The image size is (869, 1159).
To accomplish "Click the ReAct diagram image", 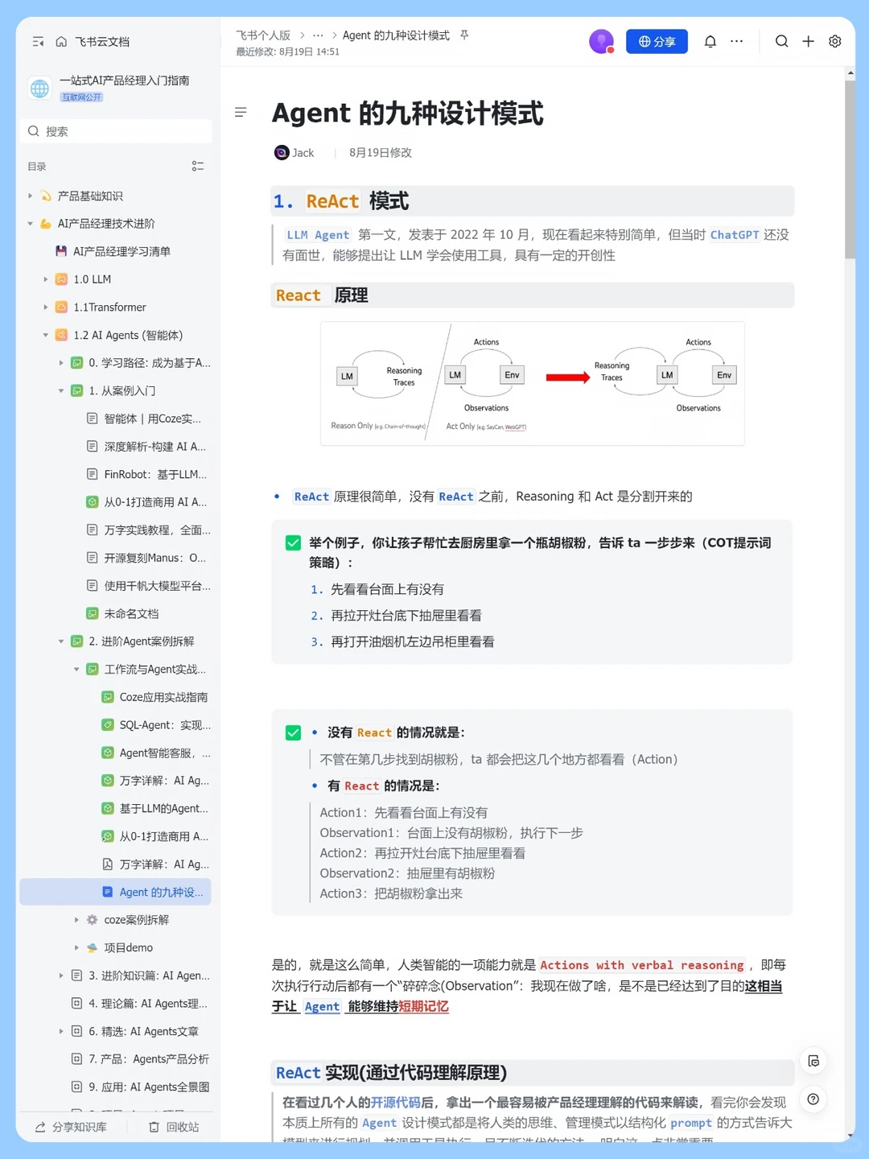I will [x=532, y=384].
